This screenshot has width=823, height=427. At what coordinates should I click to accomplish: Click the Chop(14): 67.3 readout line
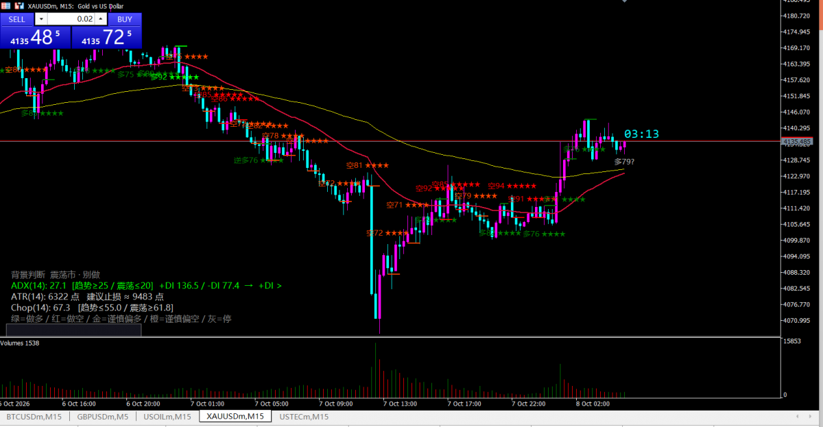(92, 308)
